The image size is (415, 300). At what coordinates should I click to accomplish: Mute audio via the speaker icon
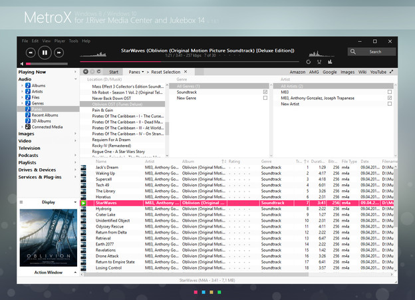click(x=22, y=64)
